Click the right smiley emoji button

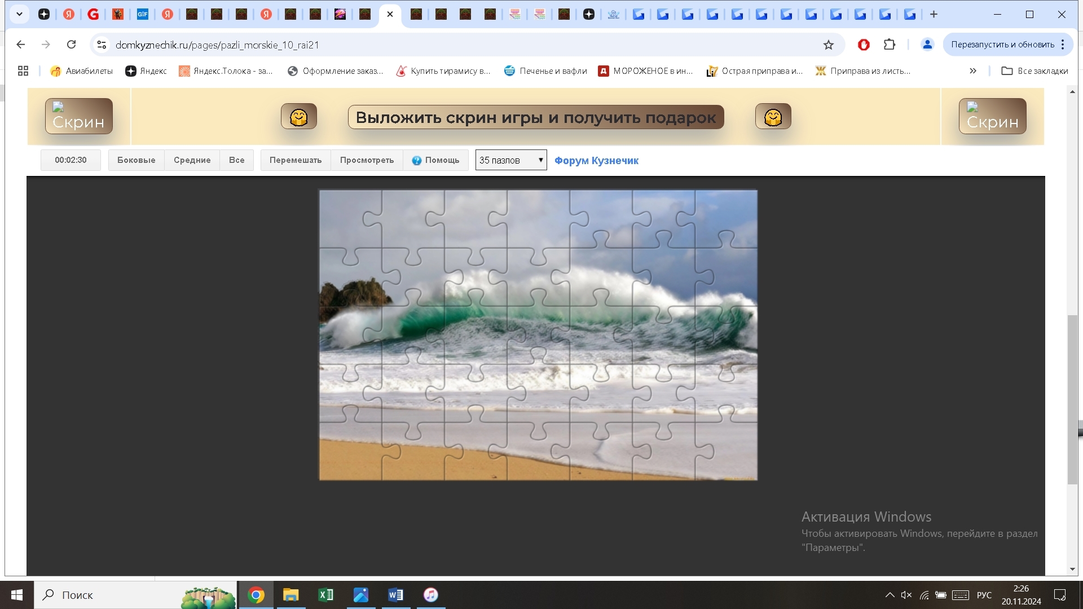click(773, 117)
